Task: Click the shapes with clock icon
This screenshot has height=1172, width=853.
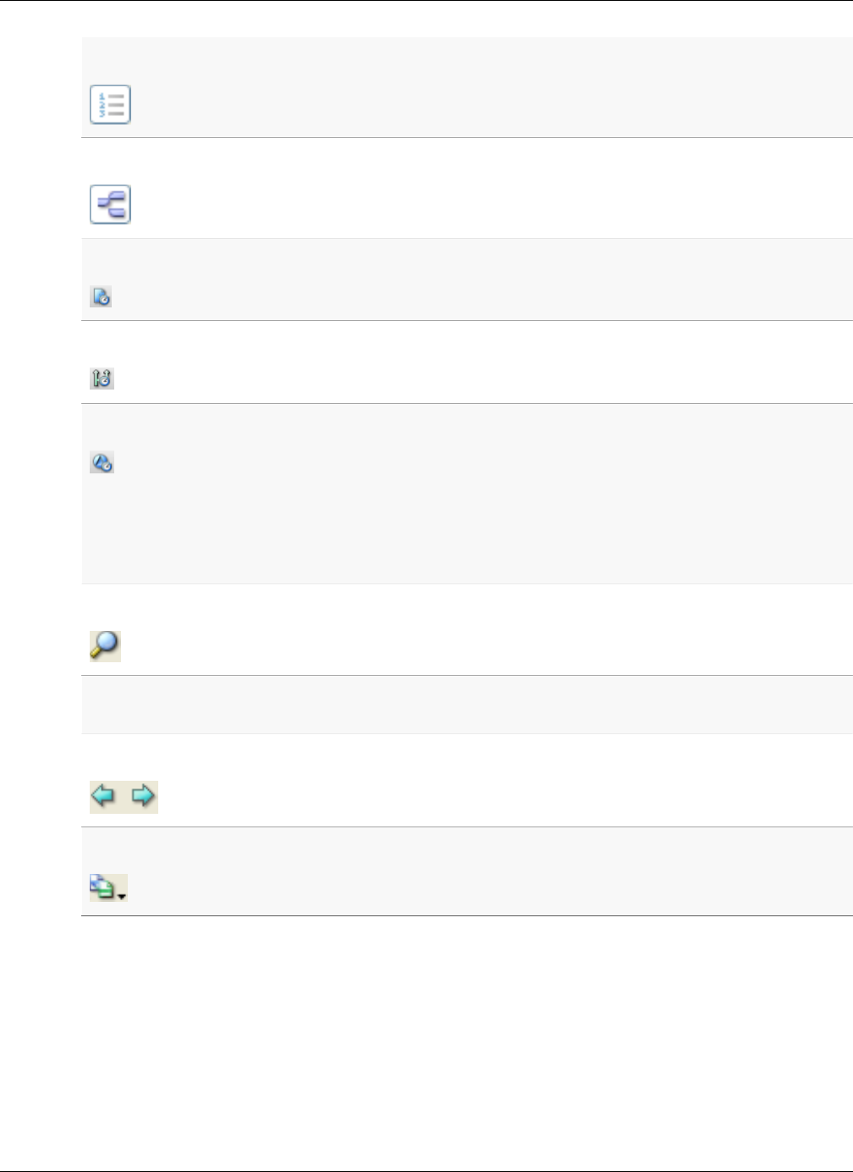Action: (102, 462)
